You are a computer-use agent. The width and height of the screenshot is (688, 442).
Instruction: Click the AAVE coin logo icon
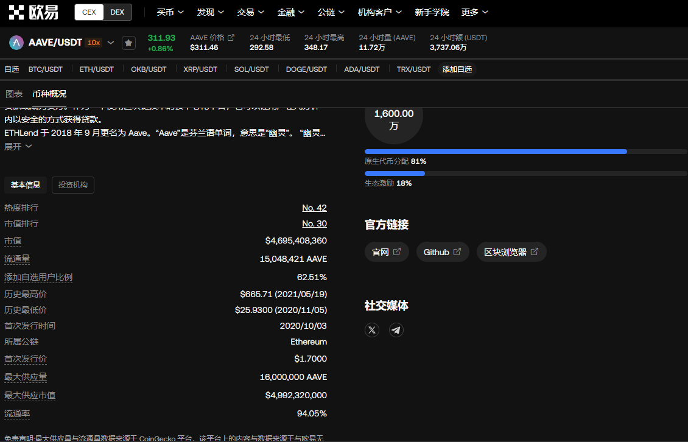[16, 43]
